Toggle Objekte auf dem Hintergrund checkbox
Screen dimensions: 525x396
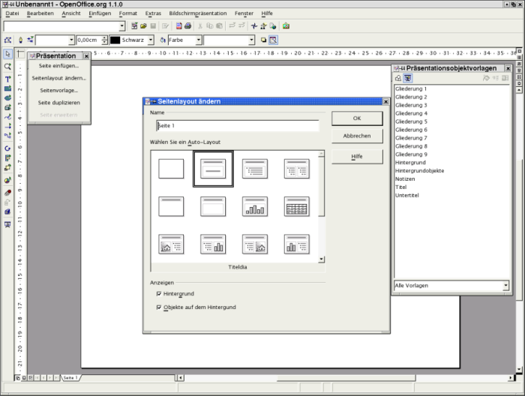click(x=159, y=307)
